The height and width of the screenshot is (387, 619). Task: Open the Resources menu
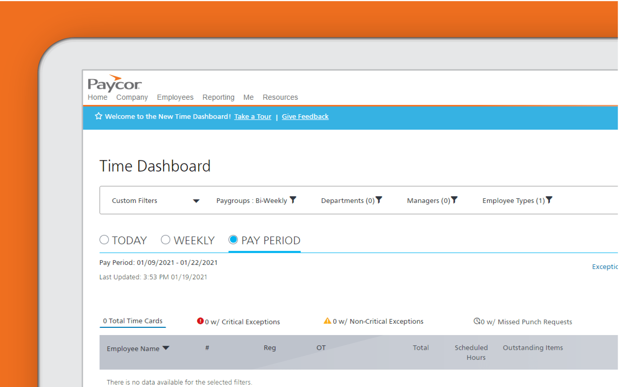coord(280,97)
